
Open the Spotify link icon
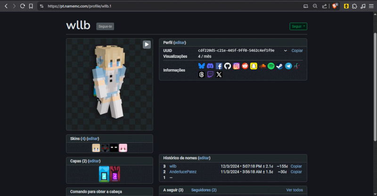(271, 66)
